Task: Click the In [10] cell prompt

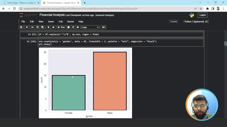Action: (32, 42)
